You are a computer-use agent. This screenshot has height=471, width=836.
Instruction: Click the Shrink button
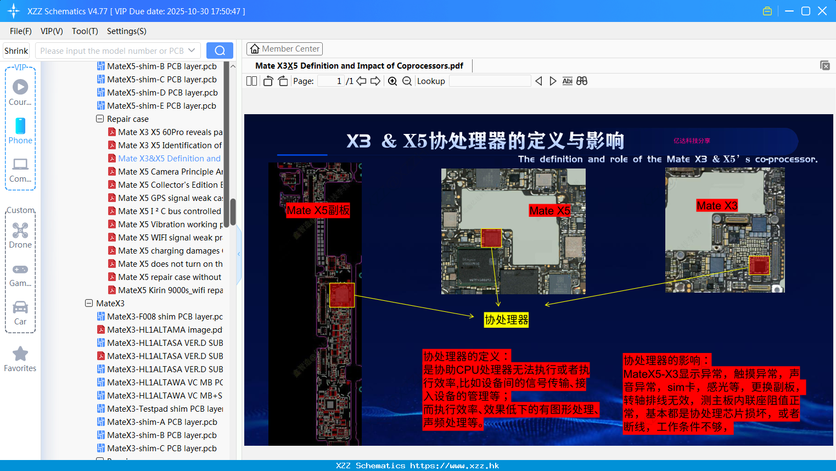point(16,51)
